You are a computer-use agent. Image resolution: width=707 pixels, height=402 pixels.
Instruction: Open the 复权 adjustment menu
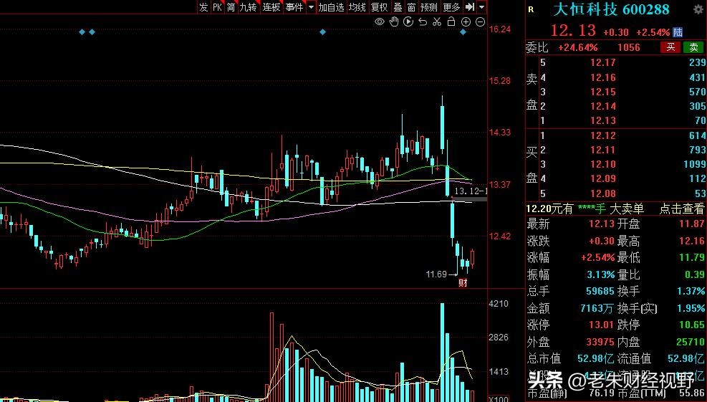379,6
